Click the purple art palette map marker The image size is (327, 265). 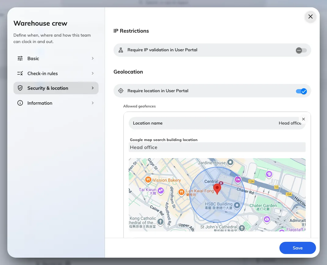coord(269,174)
